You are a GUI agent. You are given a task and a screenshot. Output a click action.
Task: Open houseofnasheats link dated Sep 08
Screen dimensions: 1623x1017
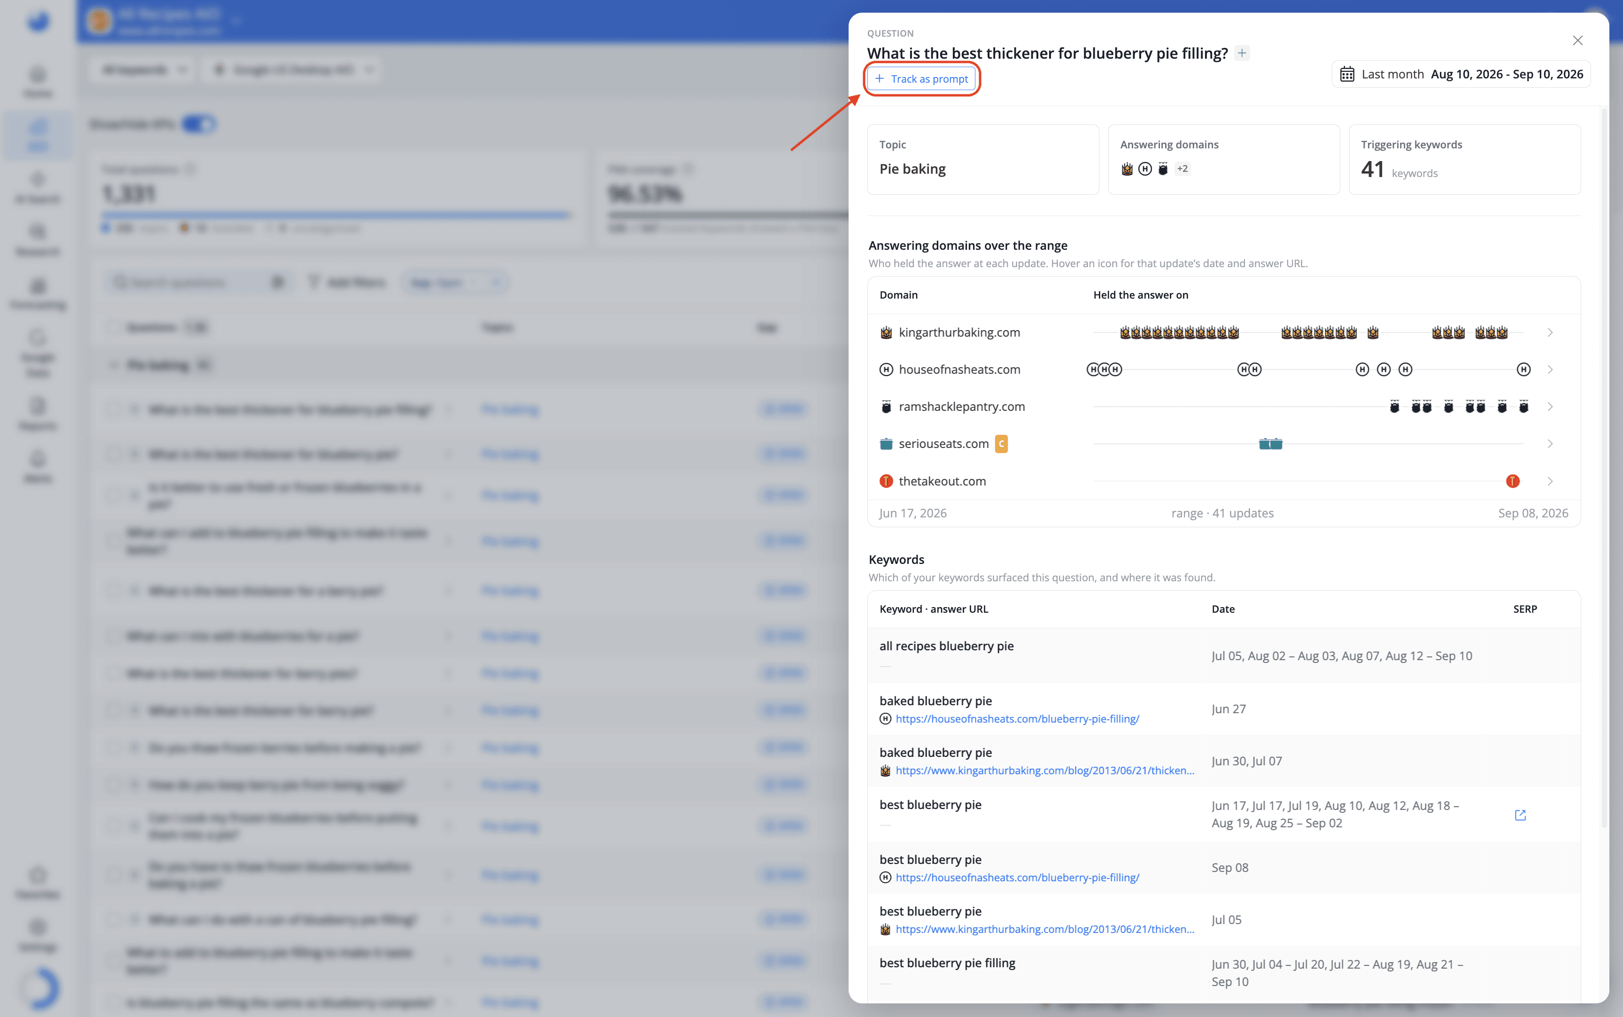point(1017,877)
